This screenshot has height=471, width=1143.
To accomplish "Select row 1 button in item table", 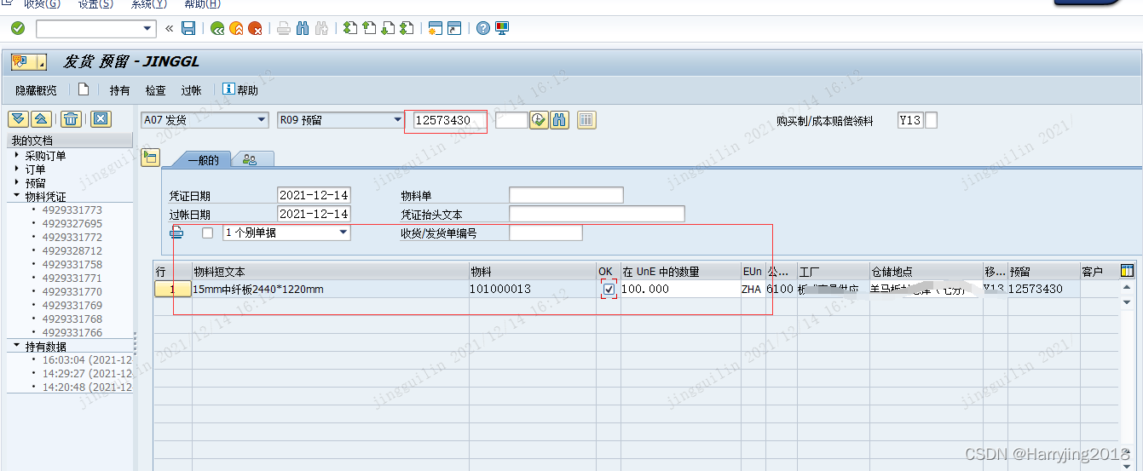I will pos(172,290).
